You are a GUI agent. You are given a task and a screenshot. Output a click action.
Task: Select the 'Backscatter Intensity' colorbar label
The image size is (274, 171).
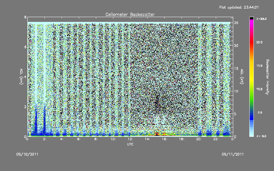click(x=267, y=77)
